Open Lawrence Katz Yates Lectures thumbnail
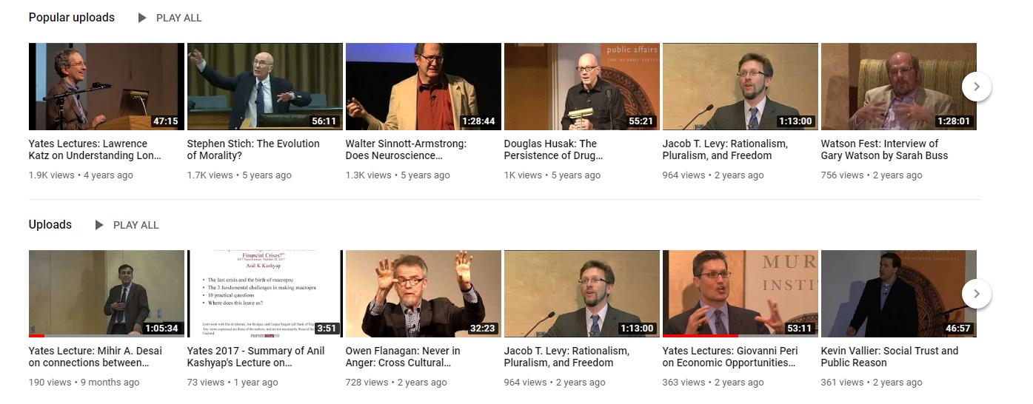 [x=107, y=87]
